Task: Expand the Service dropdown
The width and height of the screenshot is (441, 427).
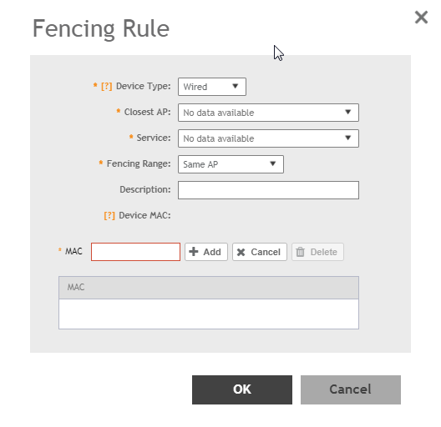Action: click(x=268, y=138)
